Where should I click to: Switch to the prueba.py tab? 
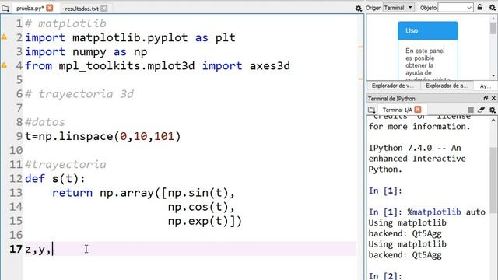(30, 9)
